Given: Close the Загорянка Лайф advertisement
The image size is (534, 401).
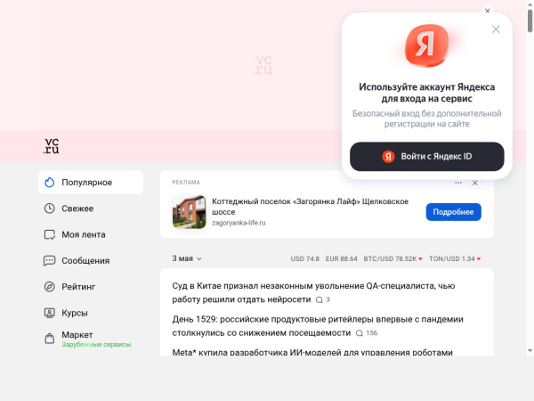Looking at the screenshot, I should (474, 183).
